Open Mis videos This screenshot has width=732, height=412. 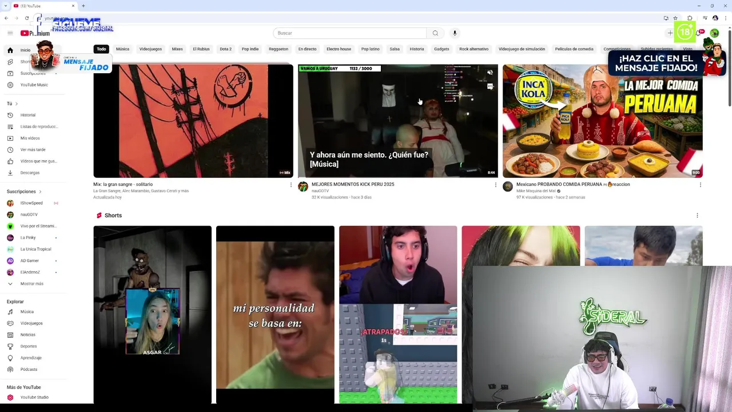[30, 138]
